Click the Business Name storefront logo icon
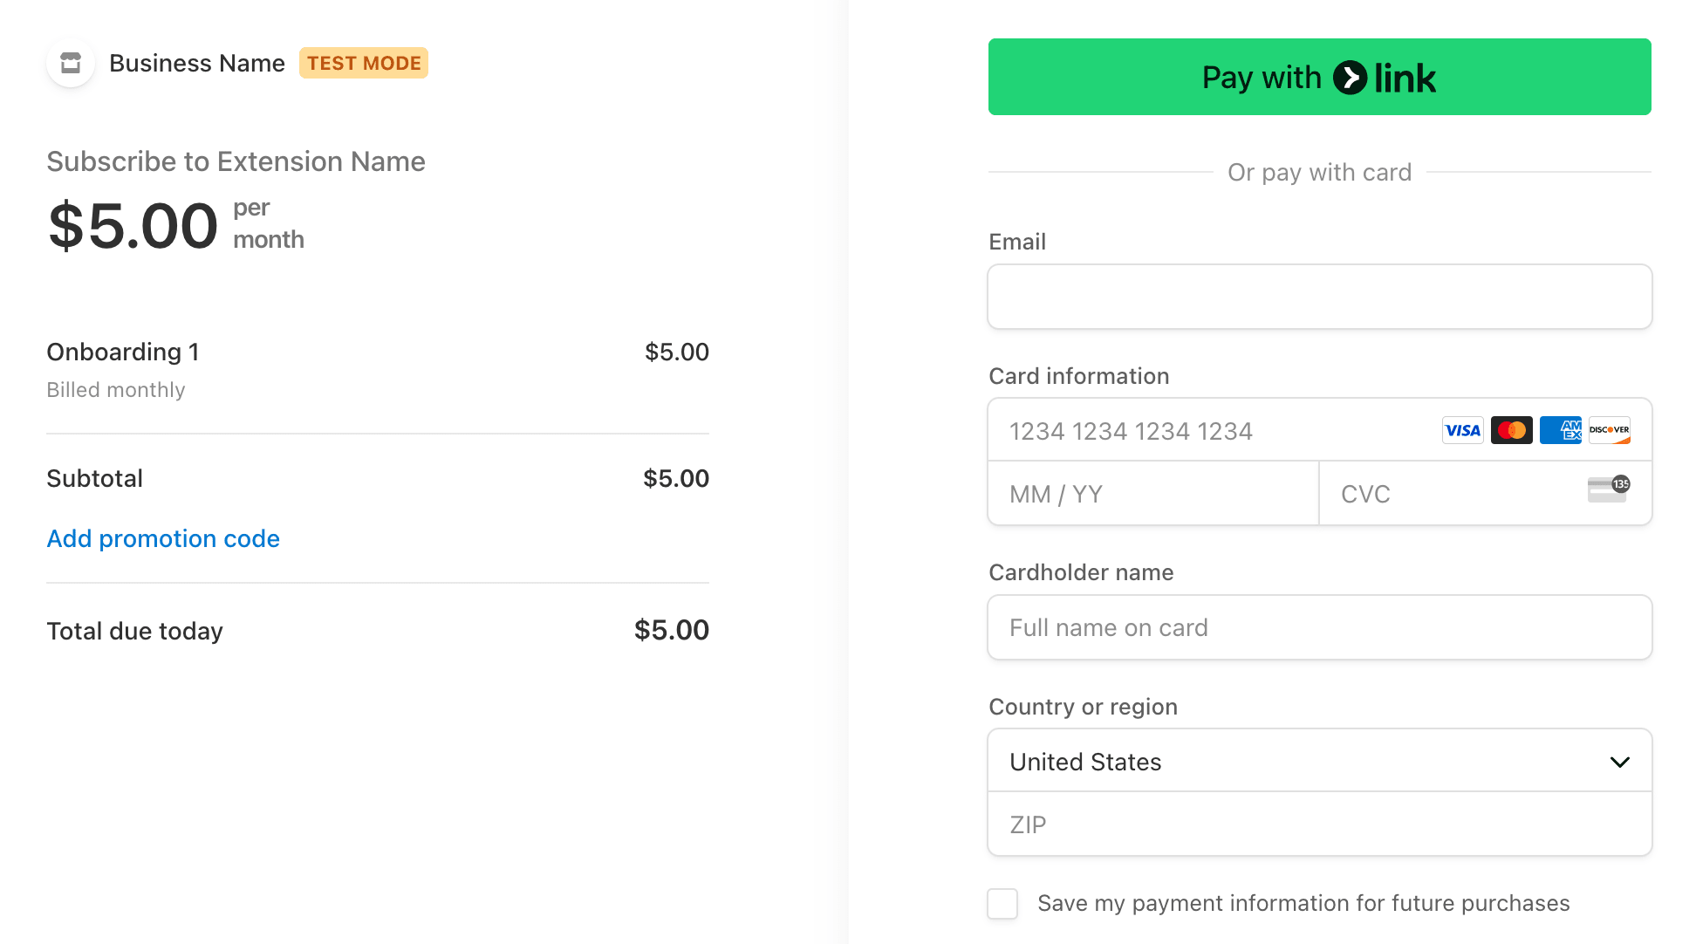 pos(70,63)
